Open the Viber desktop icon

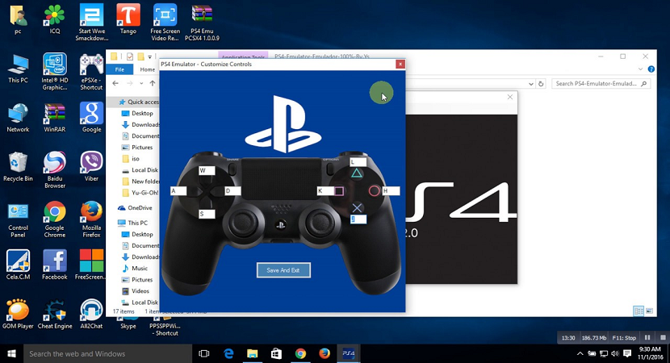point(91,166)
